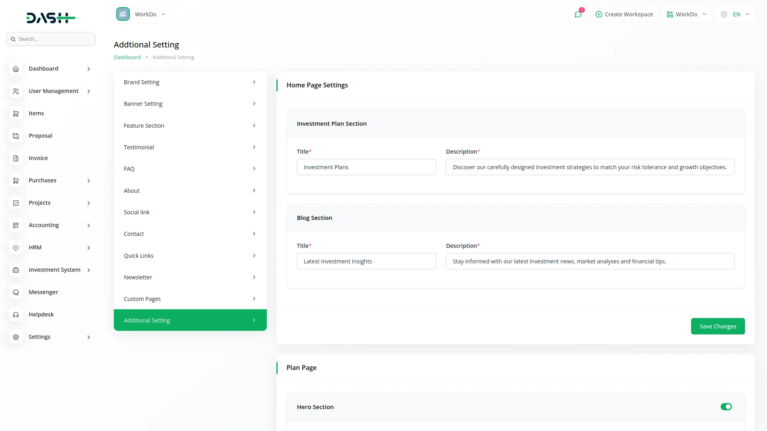Viewport: 767px width, 431px height.
Task: Click the DASH logo at top left
Action: (x=51, y=18)
